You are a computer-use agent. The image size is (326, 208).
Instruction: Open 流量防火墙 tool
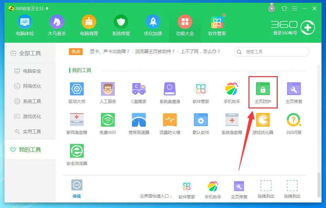coord(170,124)
